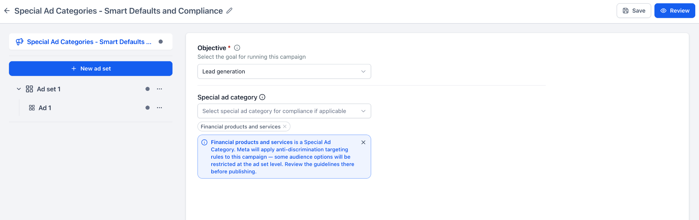699x220 pixels.
Task: Click the Save button
Action: click(634, 11)
